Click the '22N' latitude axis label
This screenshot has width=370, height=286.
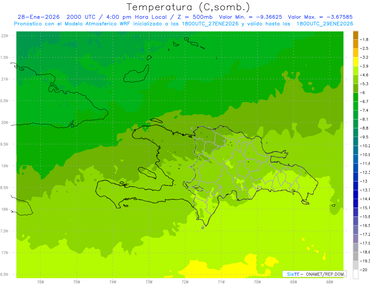[5, 36]
